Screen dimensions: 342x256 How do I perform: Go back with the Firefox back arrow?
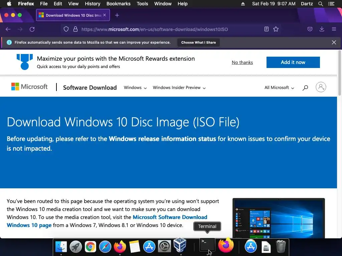8,29
